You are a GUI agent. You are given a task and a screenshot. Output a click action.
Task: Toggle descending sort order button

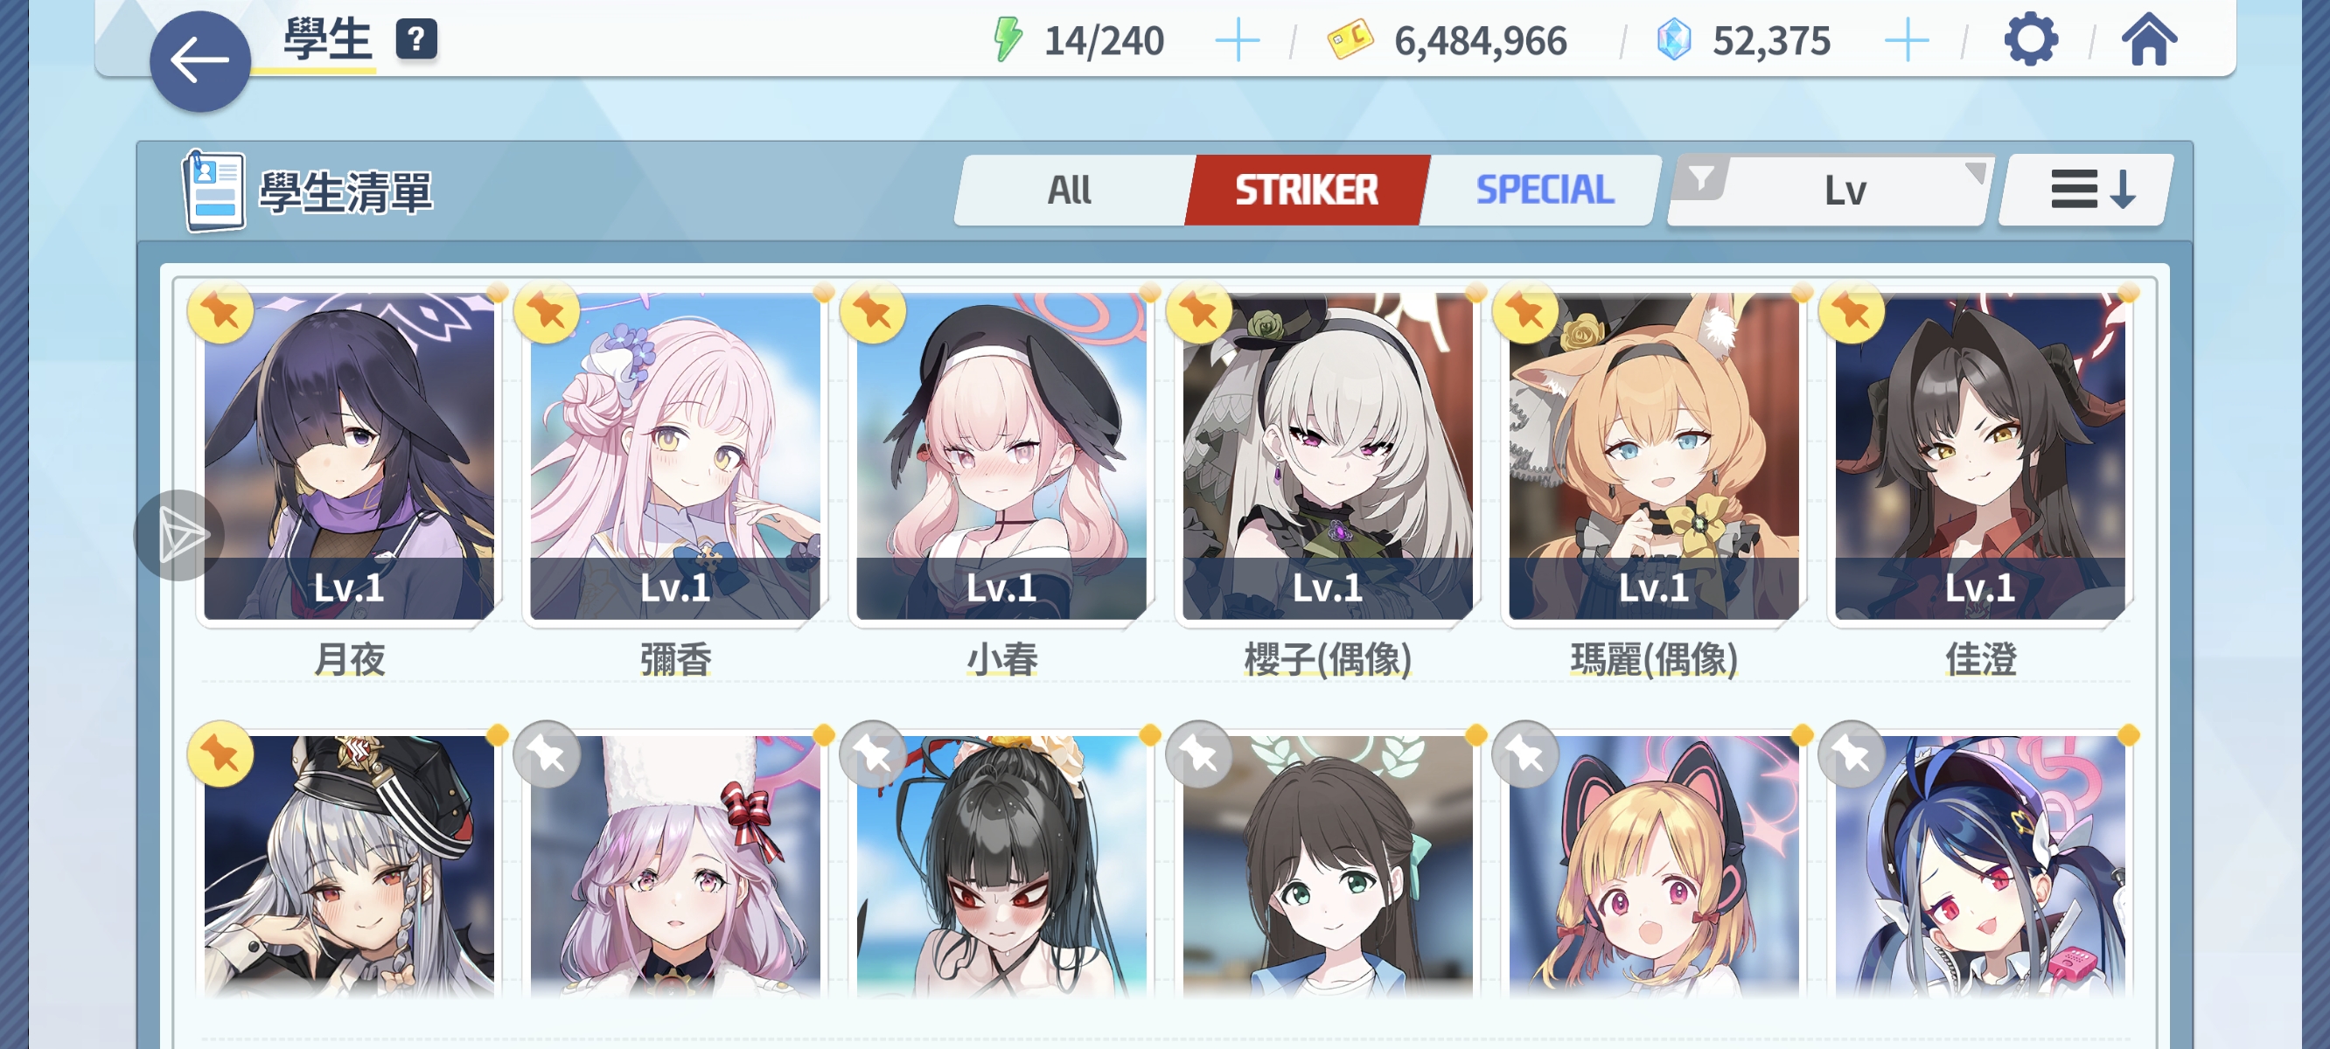tap(2085, 190)
